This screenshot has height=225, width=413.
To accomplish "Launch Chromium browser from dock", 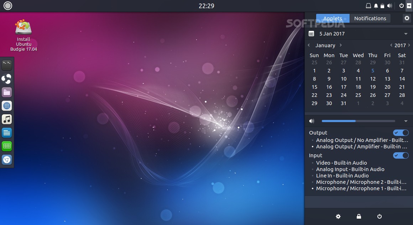I will click(7, 160).
